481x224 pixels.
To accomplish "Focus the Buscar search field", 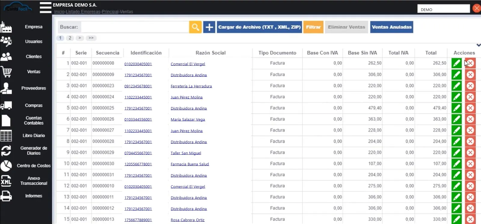I will click(135, 27).
